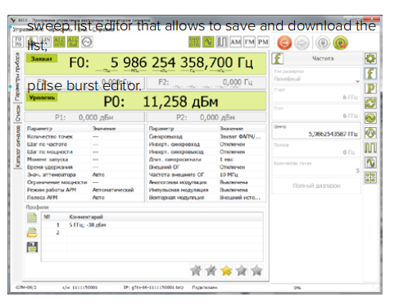Click the orange round output button
The height and width of the screenshot is (306, 399).
pyautogui.click(x=284, y=43)
